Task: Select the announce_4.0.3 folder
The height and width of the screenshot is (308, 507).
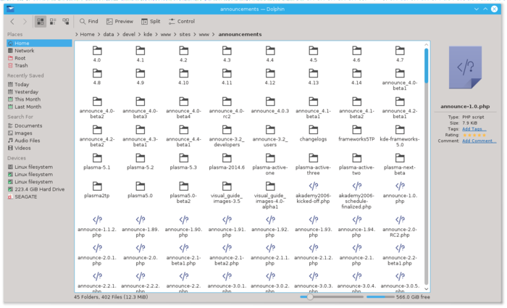Action: click(270, 105)
